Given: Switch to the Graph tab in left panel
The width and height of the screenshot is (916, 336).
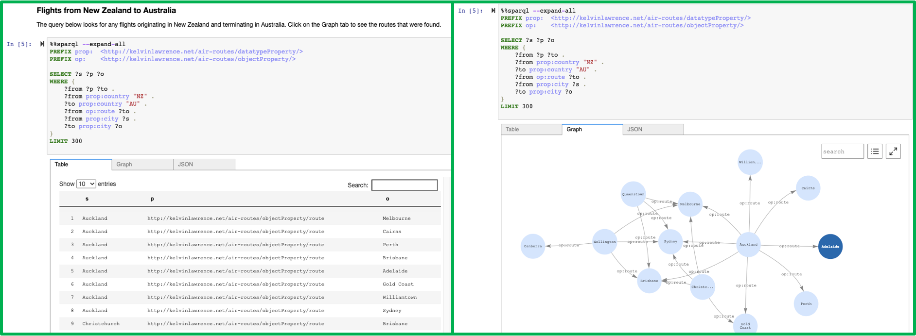Looking at the screenshot, I should 142,165.
